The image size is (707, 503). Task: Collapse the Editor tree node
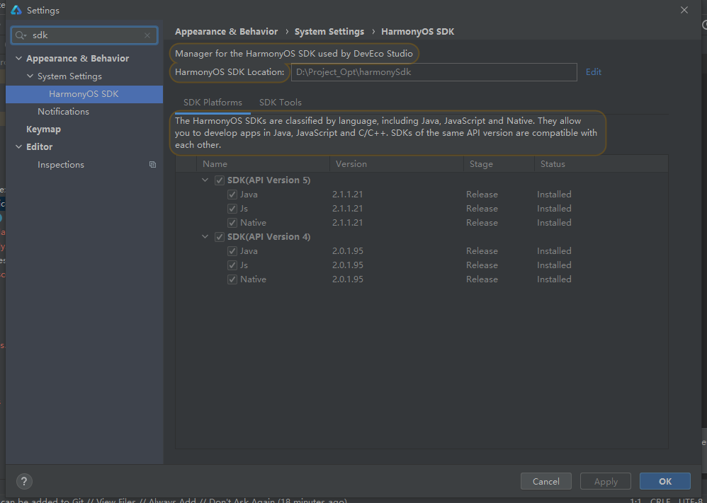pyautogui.click(x=18, y=147)
